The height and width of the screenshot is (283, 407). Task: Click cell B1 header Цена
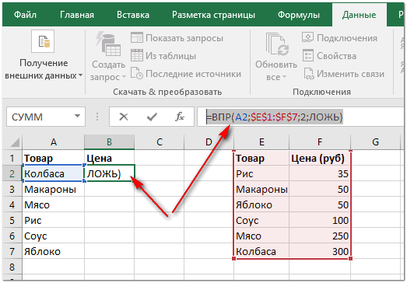(109, 158)
